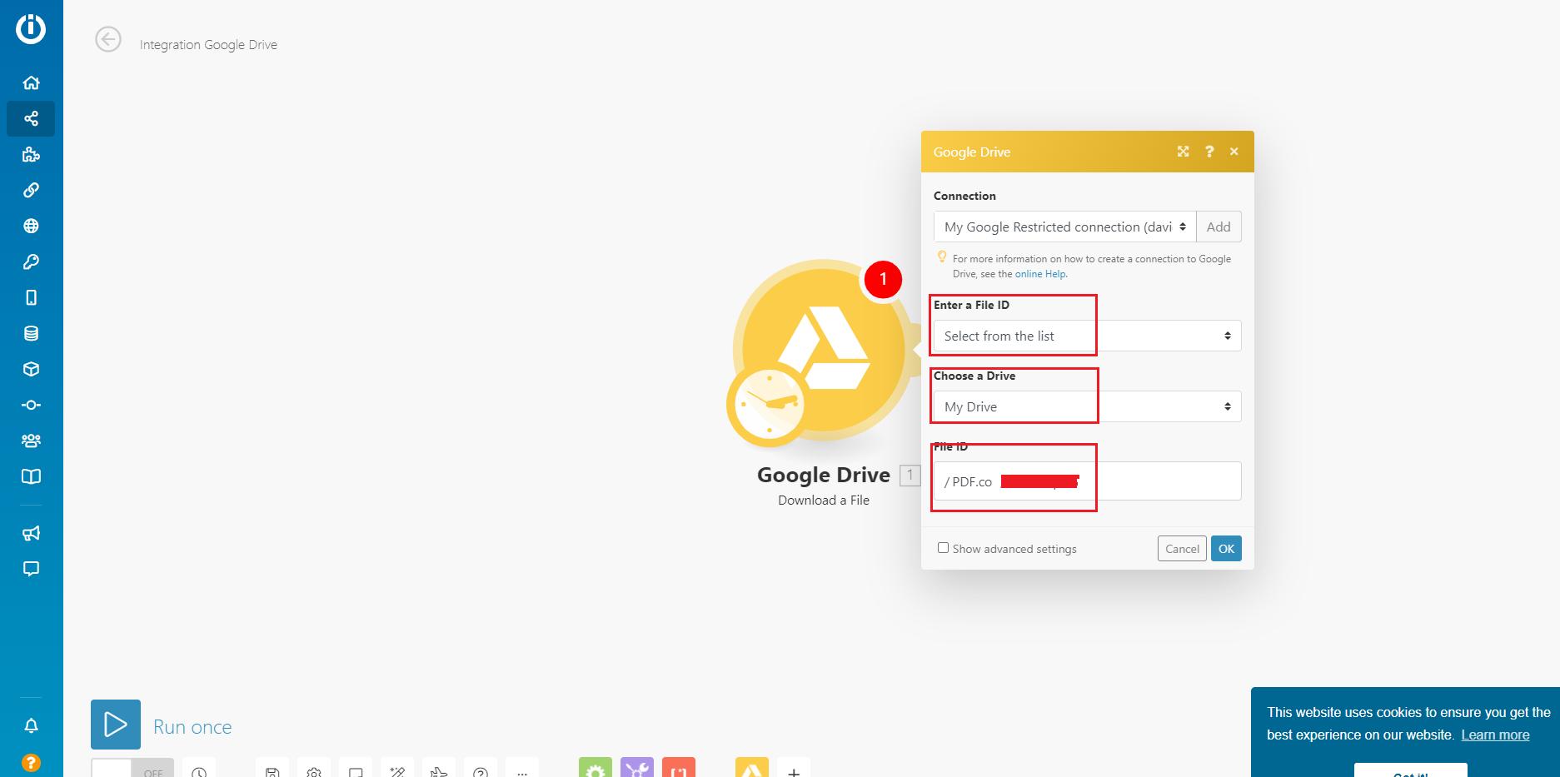Open the Choose a Drive dropdown
Screen dimensions: 1560x777
tap(1087, 406)
